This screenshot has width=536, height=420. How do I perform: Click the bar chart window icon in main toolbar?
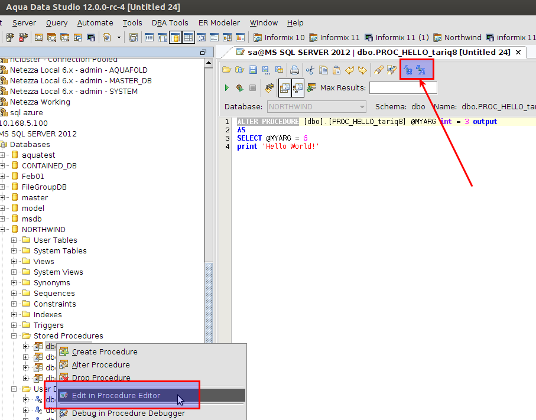click(x=241, y=37)
